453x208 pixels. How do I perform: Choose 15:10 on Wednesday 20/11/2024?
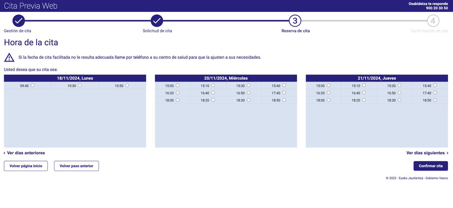213,85
